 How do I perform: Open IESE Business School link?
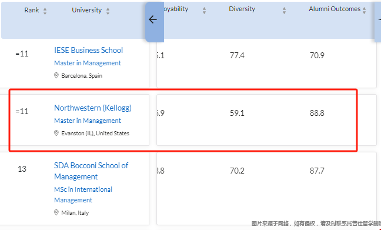(88, 51)
